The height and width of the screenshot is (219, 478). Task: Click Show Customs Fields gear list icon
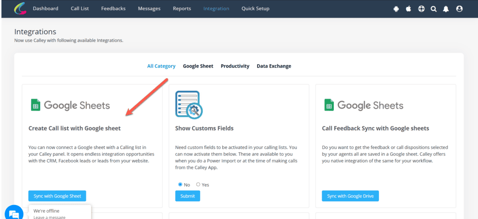pyautogui.click(x=189, y=105)
